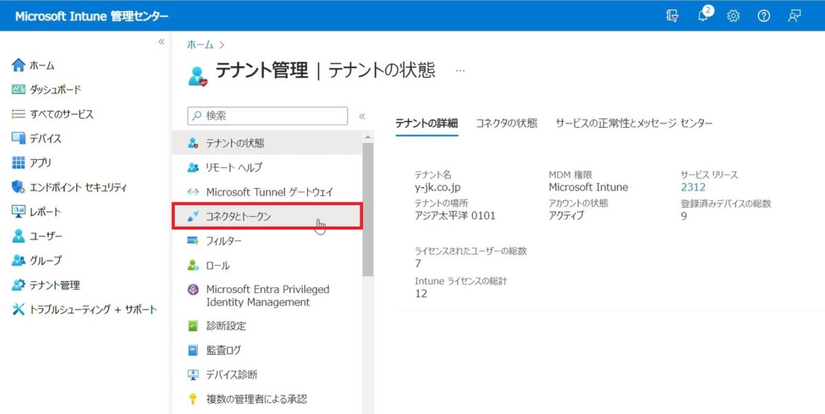This screenshot has height=414, width=825.
Task: Collapse the left navigation pane chevron
Action: coord(162,41)
